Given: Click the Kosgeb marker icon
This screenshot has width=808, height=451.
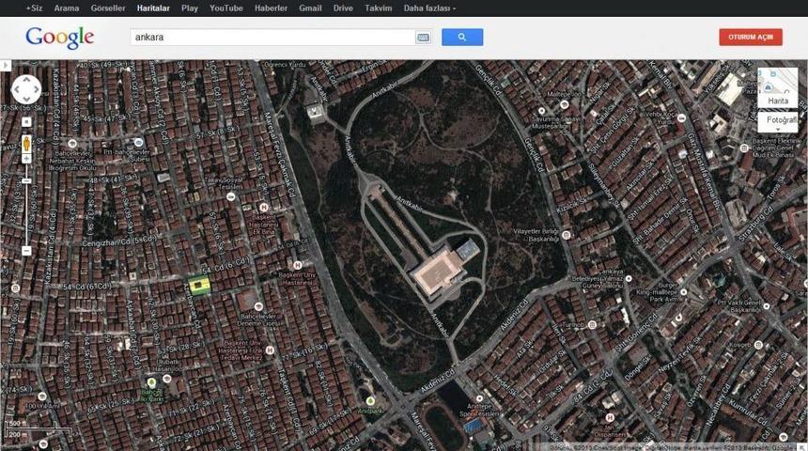Looking at the screenshot, I should click(758, 345).
